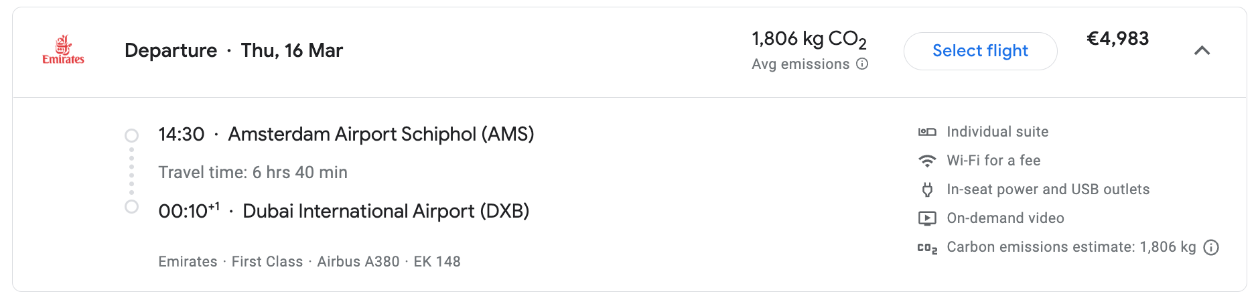Click the EK 148 flight number
This screenshot has width=1258, height=304.
point(437,262)
